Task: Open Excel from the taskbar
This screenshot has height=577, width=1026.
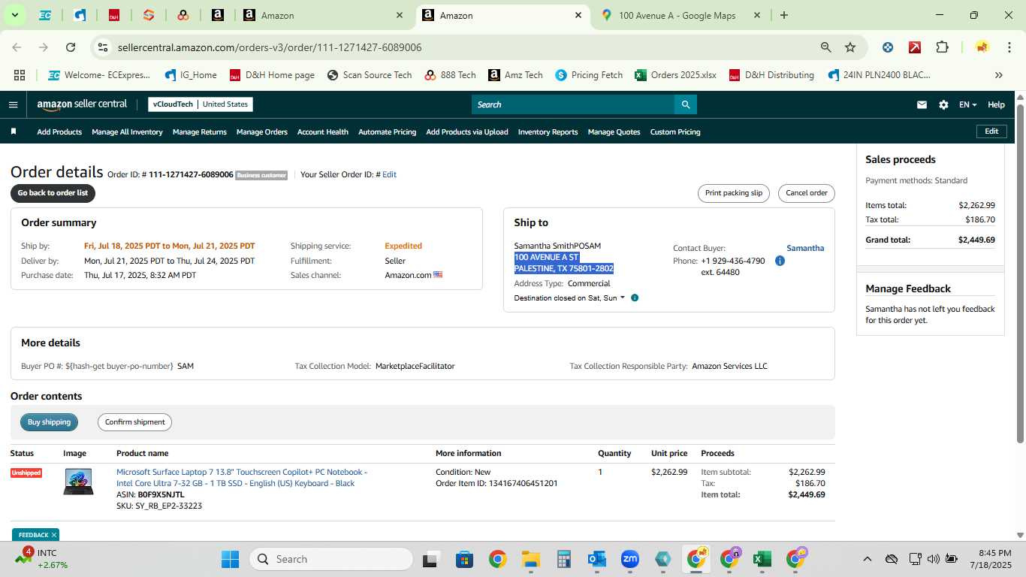Action: click(762, 559)
